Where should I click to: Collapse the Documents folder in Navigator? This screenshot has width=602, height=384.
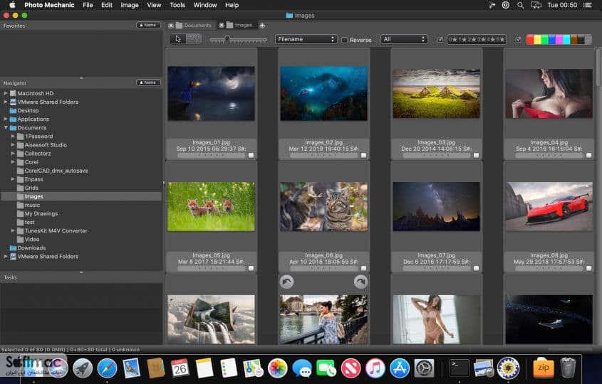tap(6, 127)
